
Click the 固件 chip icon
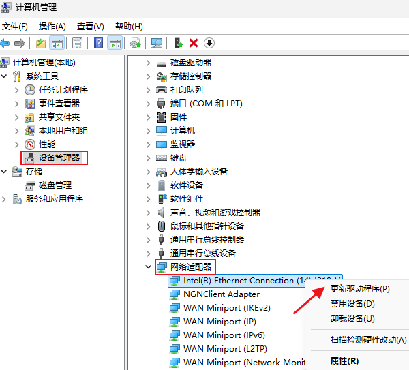click(x=162, y=117)
